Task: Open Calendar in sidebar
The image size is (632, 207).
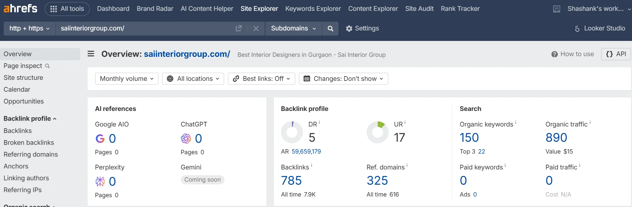Action: tap(17, 90)
